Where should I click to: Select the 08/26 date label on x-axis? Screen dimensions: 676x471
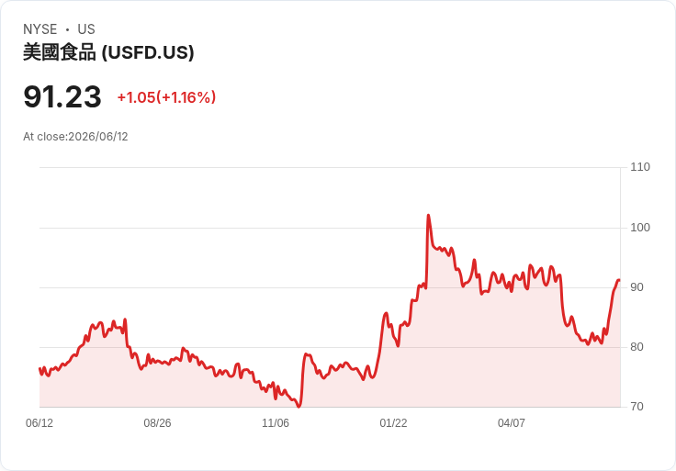click(x=157, y=422)
